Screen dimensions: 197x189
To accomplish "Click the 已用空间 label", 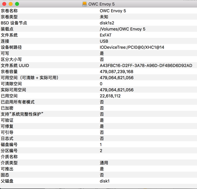I will [9, 96].
